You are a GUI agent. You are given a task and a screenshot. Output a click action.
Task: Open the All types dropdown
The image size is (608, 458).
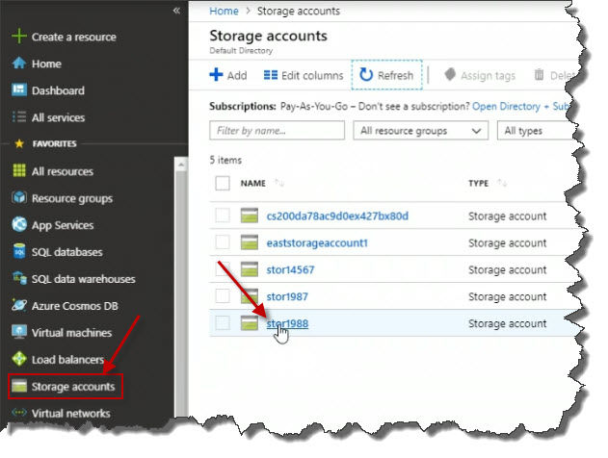click(537, 131)
